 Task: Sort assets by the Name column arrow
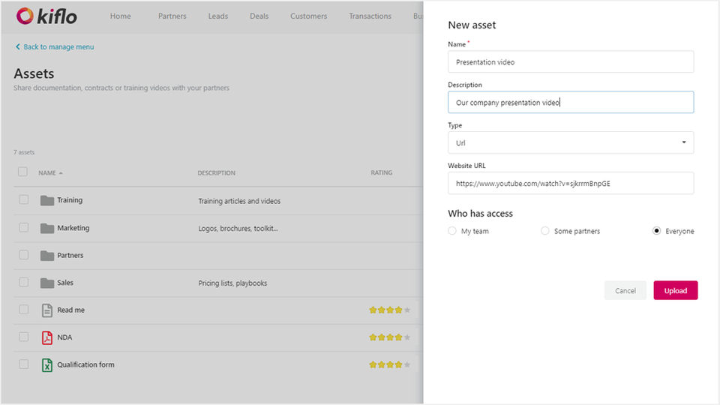(x=61, y=173)
